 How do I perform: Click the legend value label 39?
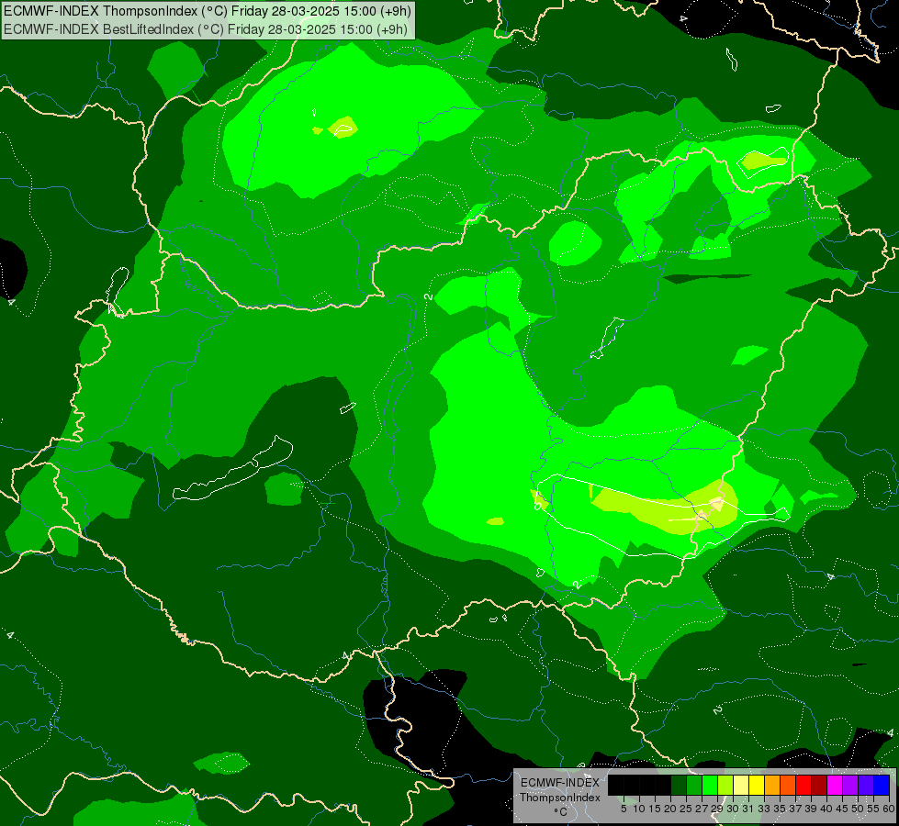pyautogui.click(x=811, y=809)
